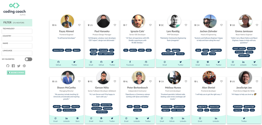This screenshot has width=262, height=125.
Task: Open the Facebook icon in the sidebar
Action: point(13,66)
